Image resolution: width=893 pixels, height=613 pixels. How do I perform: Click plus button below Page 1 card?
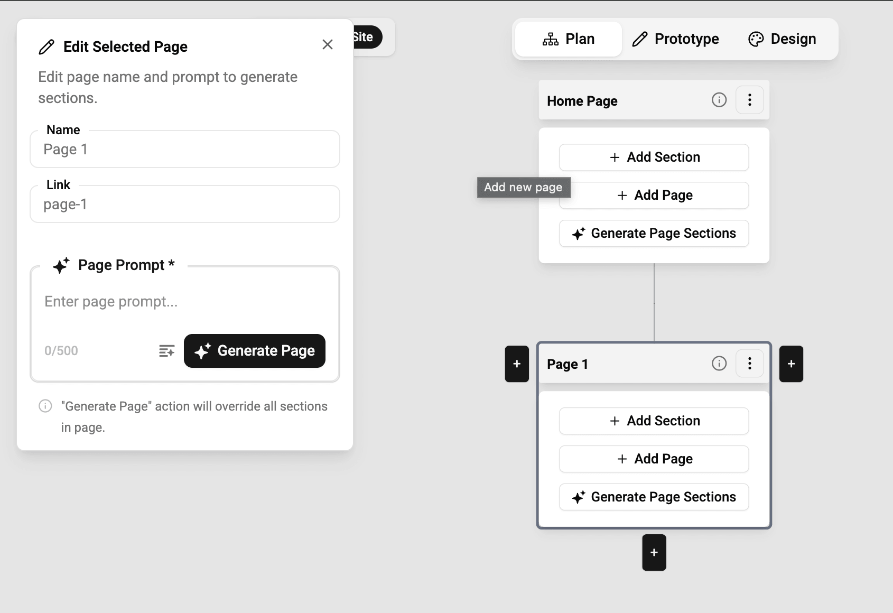(x=654, y=553)
